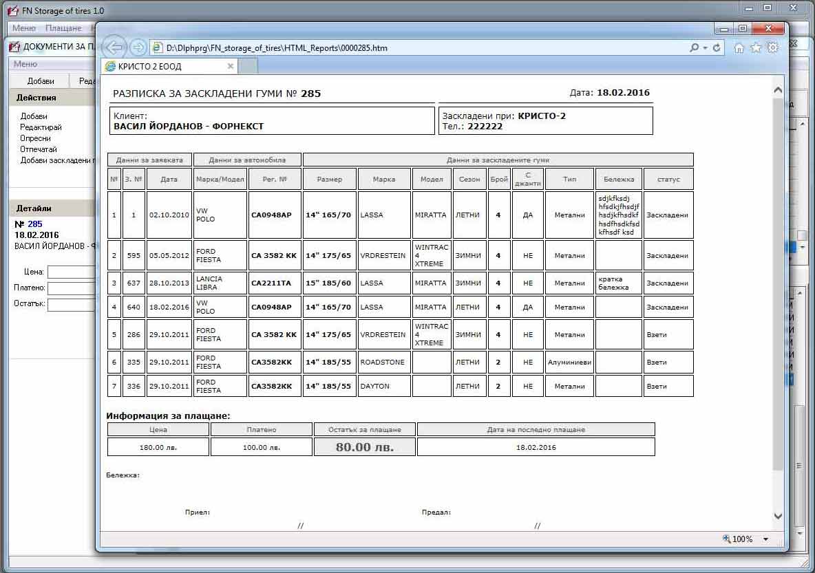
Task: Click the report scrollbar up arrow
Action: 778,90
